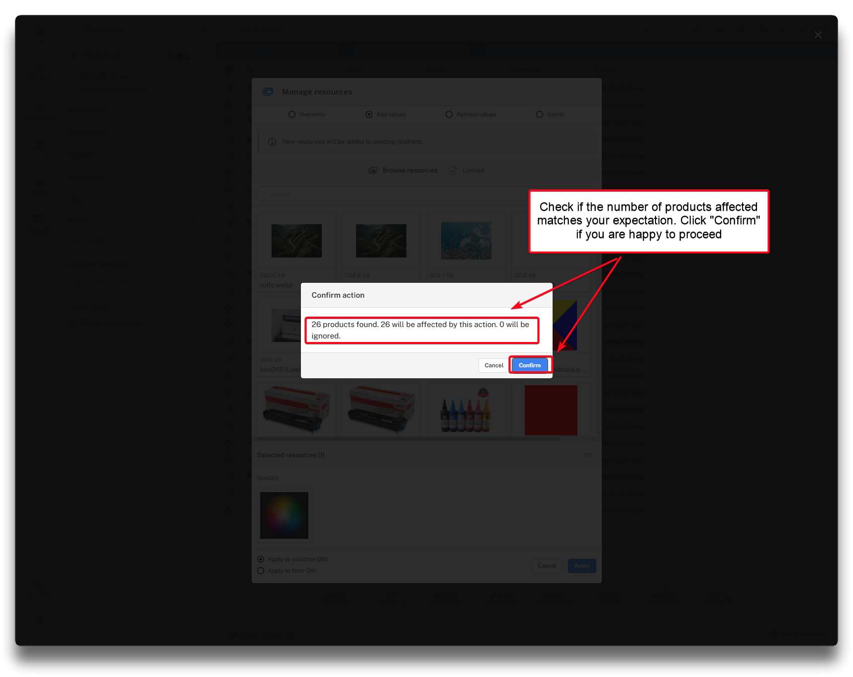This screenshot has width=853, height=677.
Task: Click the Browse resources picture icon
Action: 373,170
